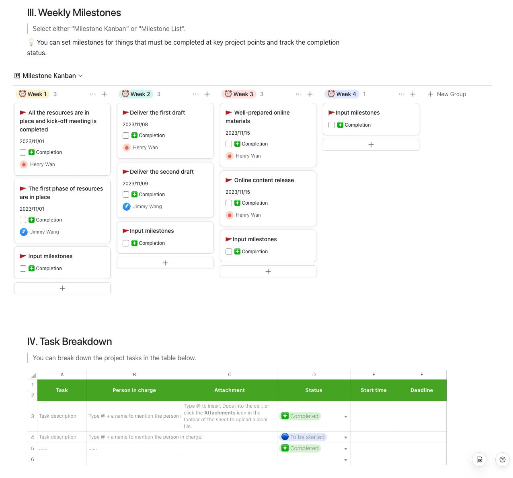Select column C header in task table

pos(230,375)
